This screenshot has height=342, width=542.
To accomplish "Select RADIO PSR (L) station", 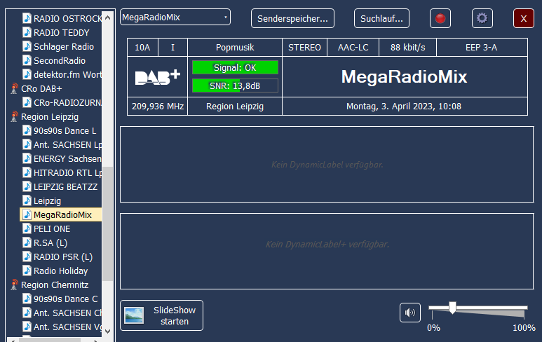I will tap(62, 257).
